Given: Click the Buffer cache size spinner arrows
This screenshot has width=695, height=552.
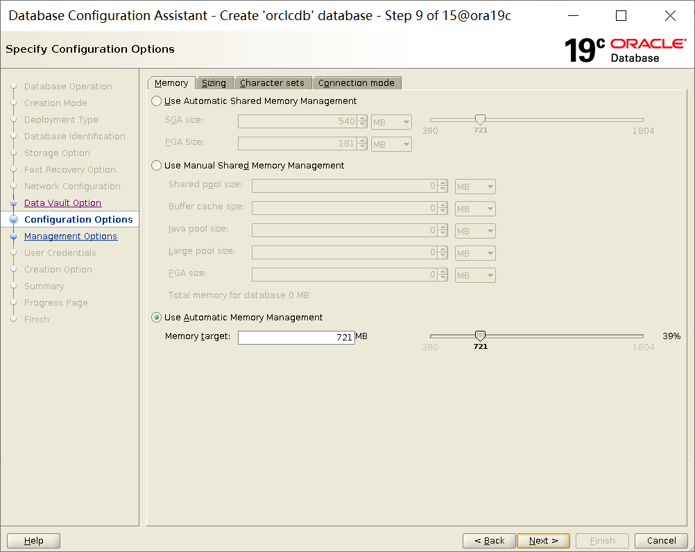Looking at the screenshot, I should pos(443,208).
